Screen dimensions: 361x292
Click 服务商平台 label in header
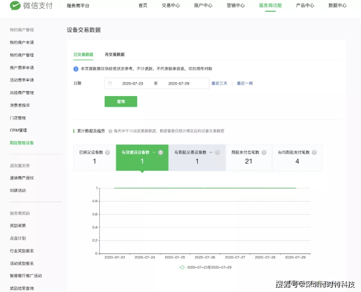78,6
